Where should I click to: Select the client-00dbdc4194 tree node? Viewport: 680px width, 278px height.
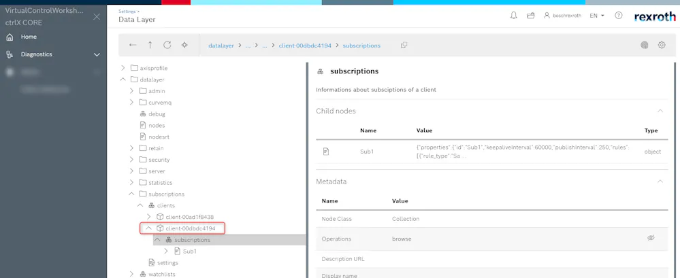191,228
